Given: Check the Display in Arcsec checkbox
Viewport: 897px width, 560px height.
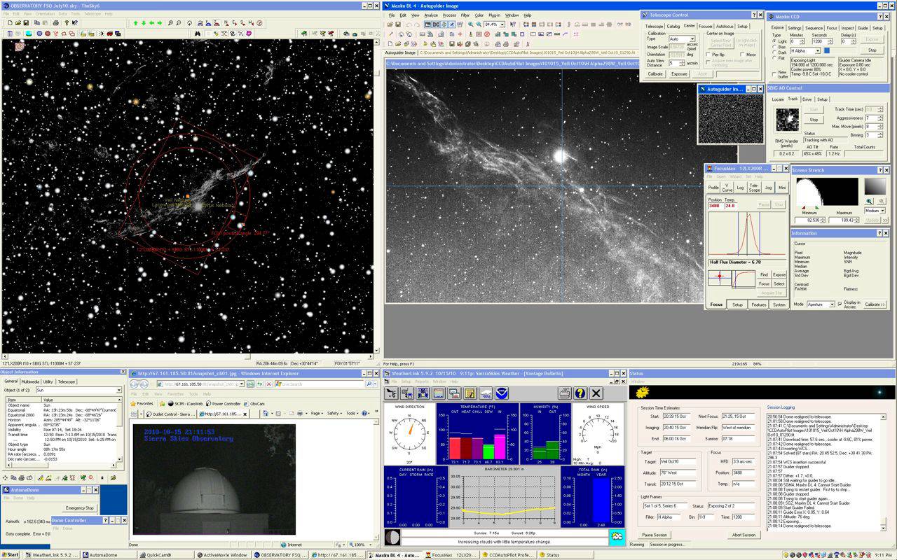Looking at the screenshot, I should 840,304.
